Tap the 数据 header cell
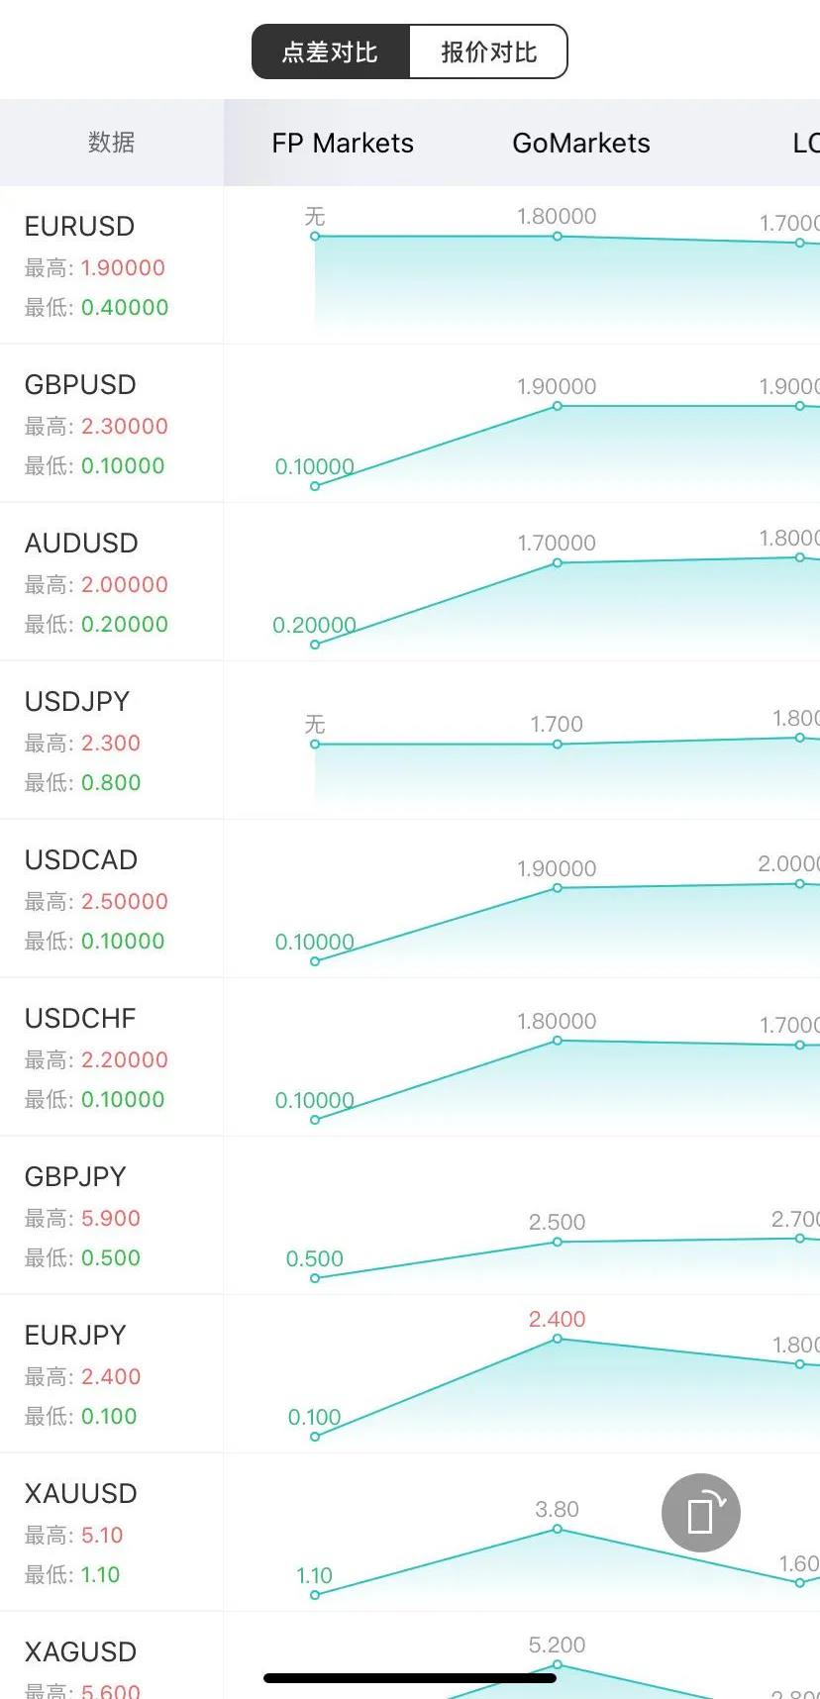This screenshot has height=1699, width=820. coord(112,143)
